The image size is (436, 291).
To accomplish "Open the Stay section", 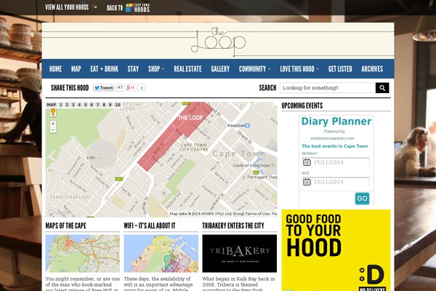I will click(133, 69).
